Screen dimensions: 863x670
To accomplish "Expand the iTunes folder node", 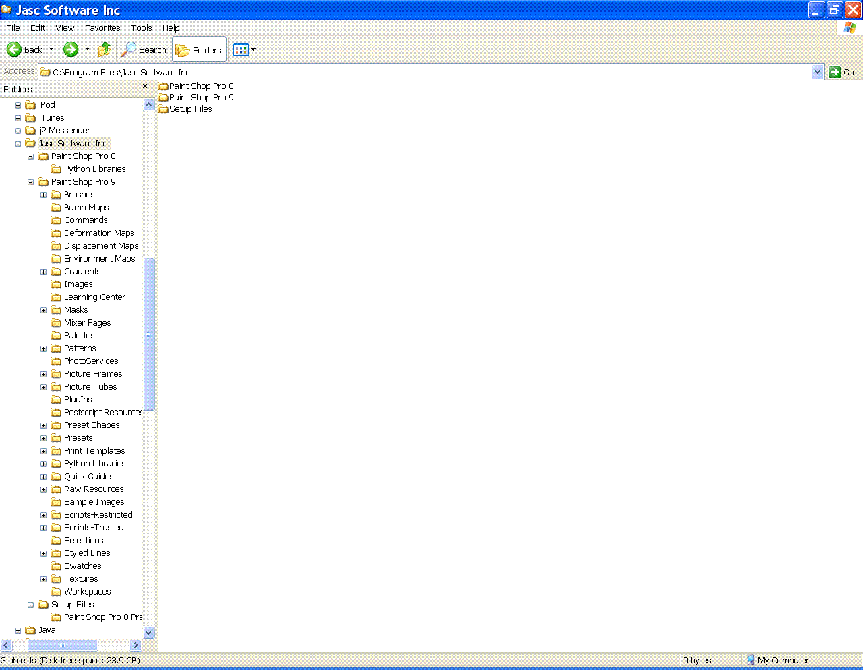I will pos(18,118).
